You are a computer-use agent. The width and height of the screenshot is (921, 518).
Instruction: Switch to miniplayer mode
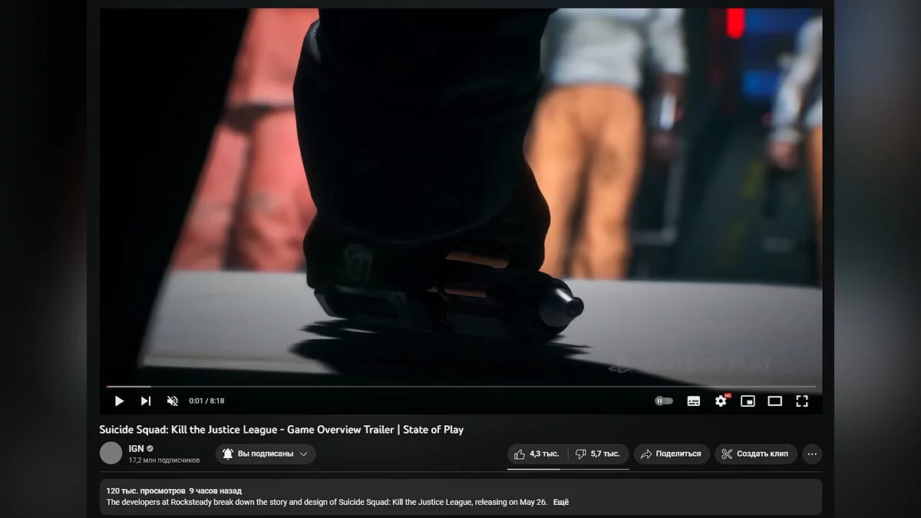[748, 401]
